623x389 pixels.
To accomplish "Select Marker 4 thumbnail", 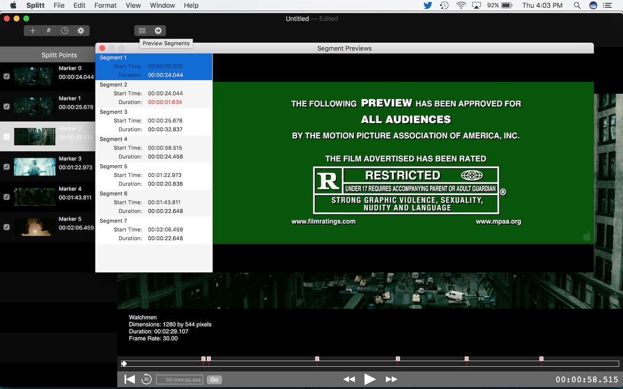I will 34,197.
